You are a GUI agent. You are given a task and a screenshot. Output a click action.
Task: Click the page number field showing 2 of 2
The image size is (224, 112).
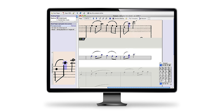click(x=87, y=18)
